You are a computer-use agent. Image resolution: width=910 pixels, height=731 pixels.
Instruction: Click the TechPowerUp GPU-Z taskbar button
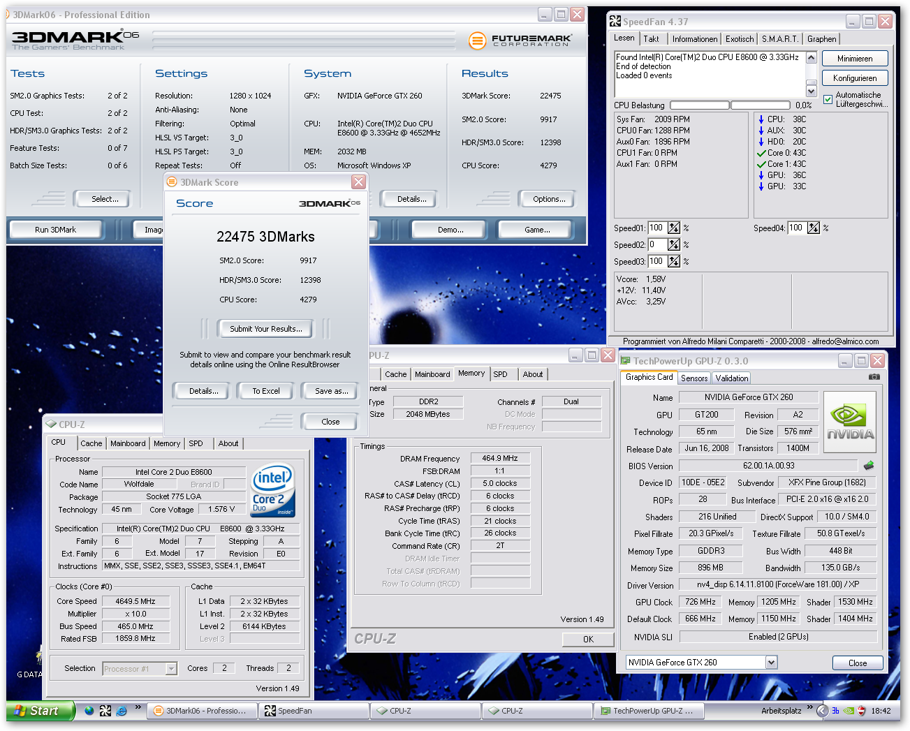648,711
